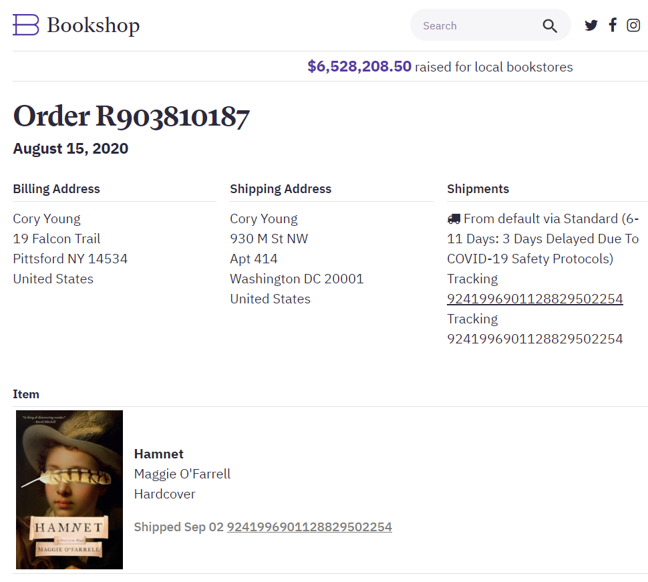The image size is (648, 582).
Task: Click the Bookshop wordmark text
Action: (93, 25)
